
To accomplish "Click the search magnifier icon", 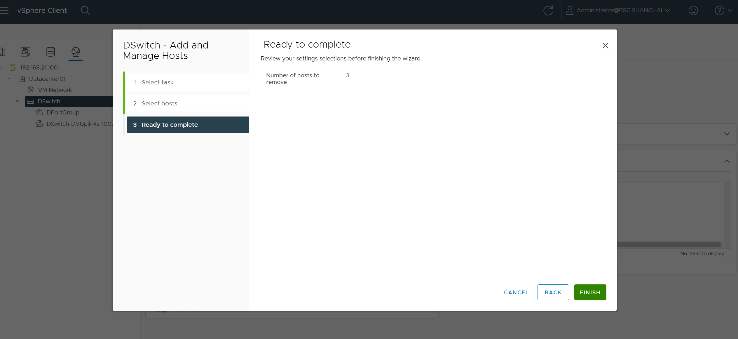I will pos(85,11).
